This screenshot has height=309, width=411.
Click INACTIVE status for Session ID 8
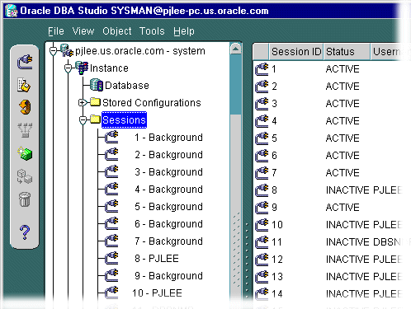click(x=347, y=190)
